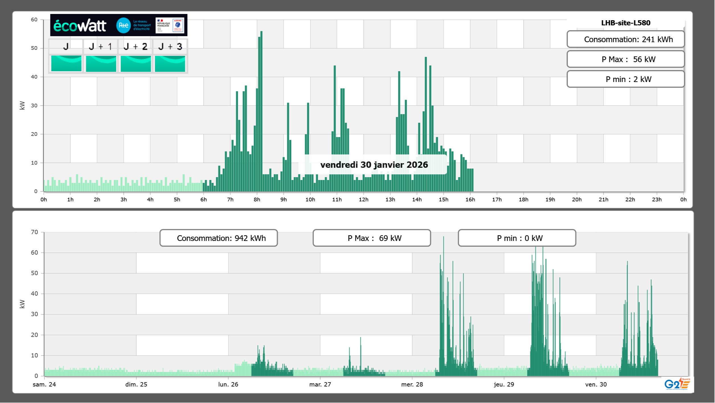Click the vendredi 30 janvier 2026 label
Screen dimensions: 715x403
pos(374,165)
